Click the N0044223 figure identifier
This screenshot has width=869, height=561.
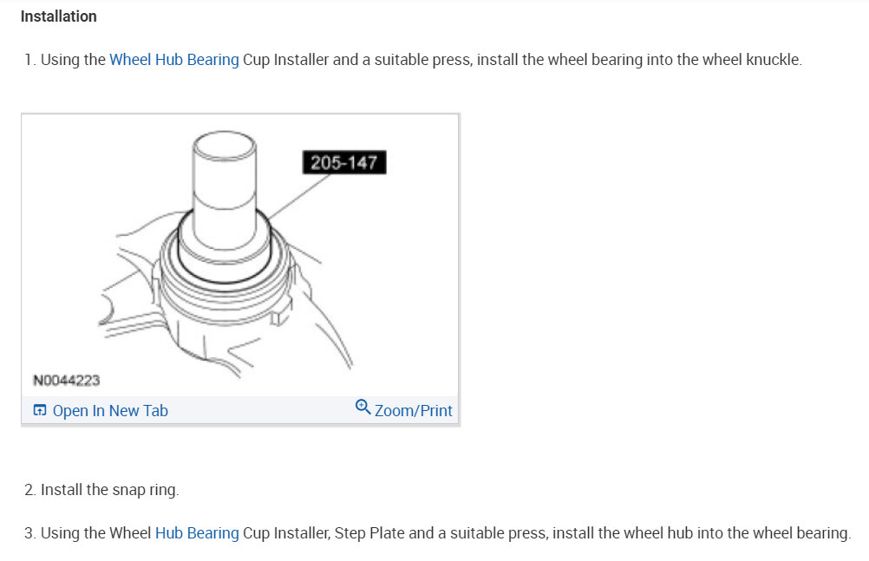point(66,380)
